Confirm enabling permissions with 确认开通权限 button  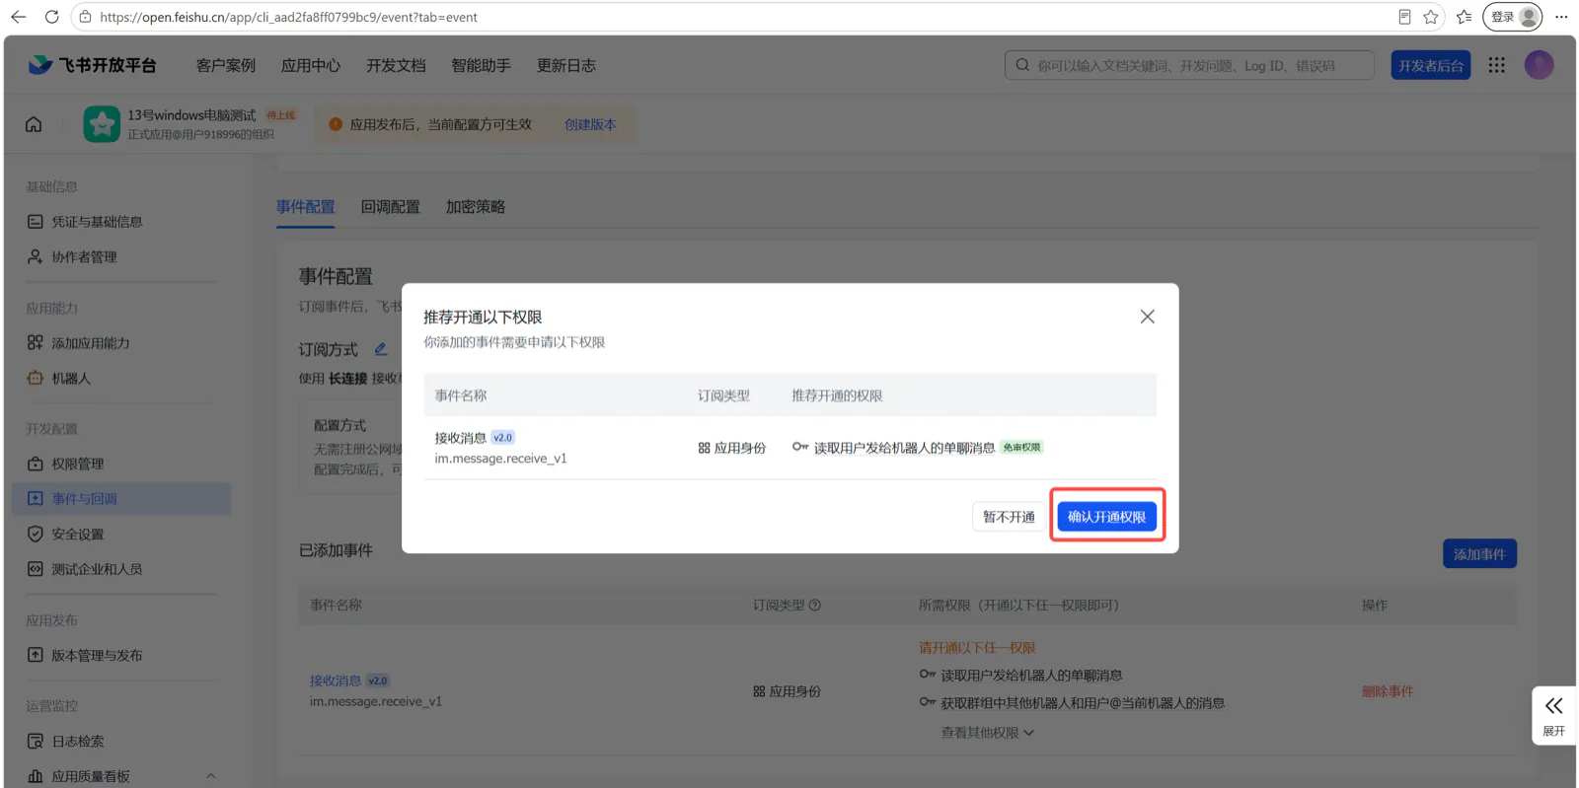tap(1106, 517)
